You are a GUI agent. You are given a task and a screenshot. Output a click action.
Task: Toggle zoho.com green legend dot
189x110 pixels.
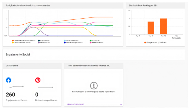(x=91, y=40)
